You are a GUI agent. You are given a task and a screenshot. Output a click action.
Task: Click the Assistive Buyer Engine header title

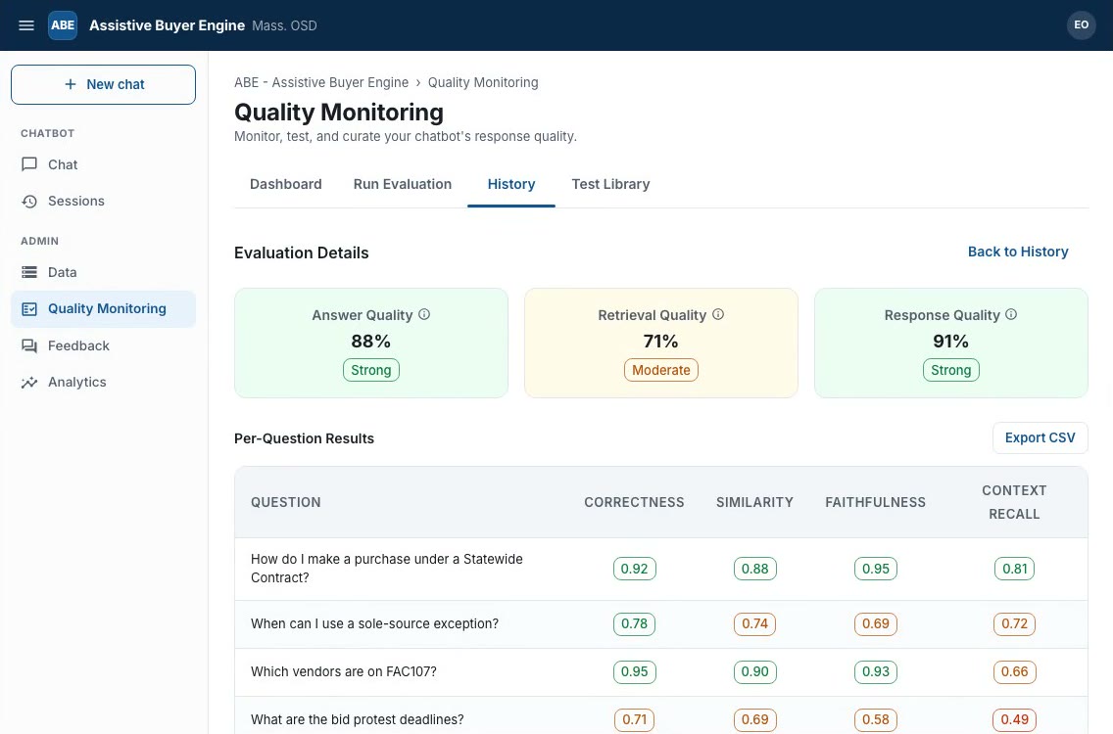pyautogui.click(x=167, y=25)
